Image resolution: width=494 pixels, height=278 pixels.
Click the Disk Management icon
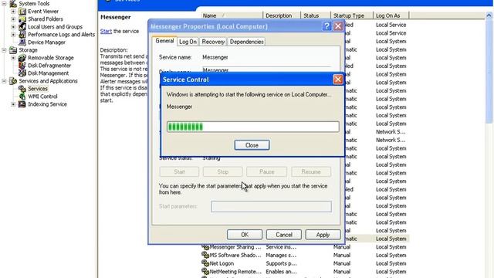(22, 73)
